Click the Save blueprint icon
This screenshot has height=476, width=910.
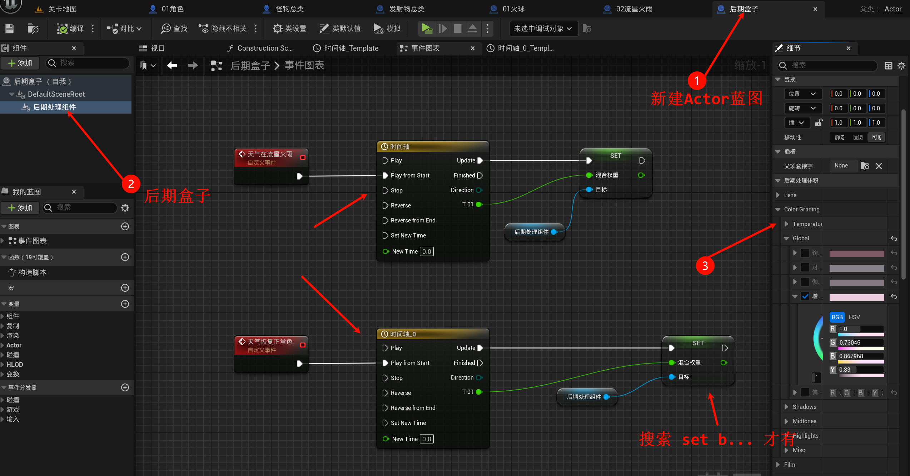10,29
